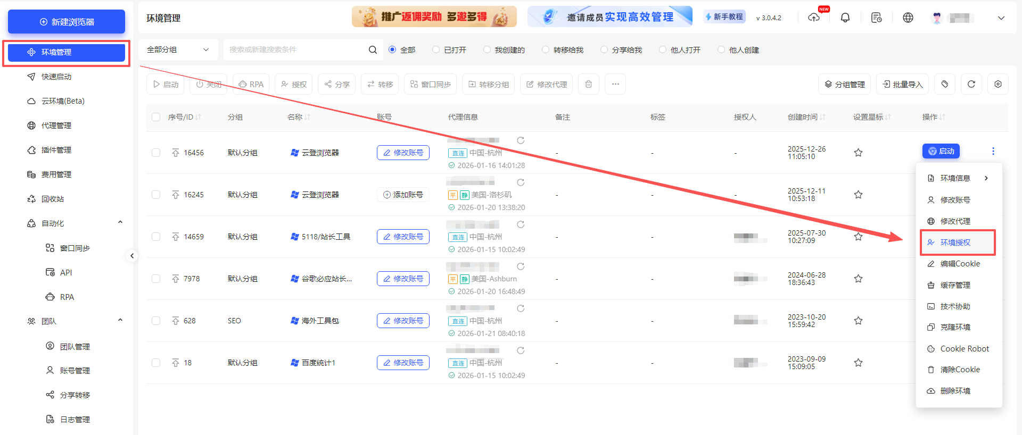Viewport: 1022px width, 435px height.
Task: Click the tag icon button
Action: click(x=945, y=84)
